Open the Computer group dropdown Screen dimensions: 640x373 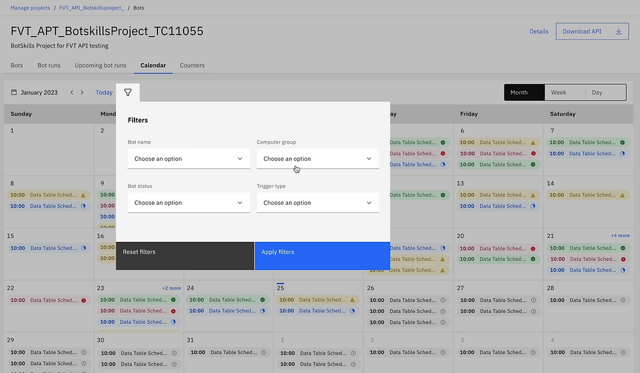coord(317,158)
